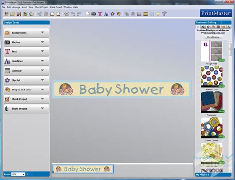Expand the Photos panel arrow
Image resolution: width=235 pixels, height=180 pixels.
coord(42,42)
